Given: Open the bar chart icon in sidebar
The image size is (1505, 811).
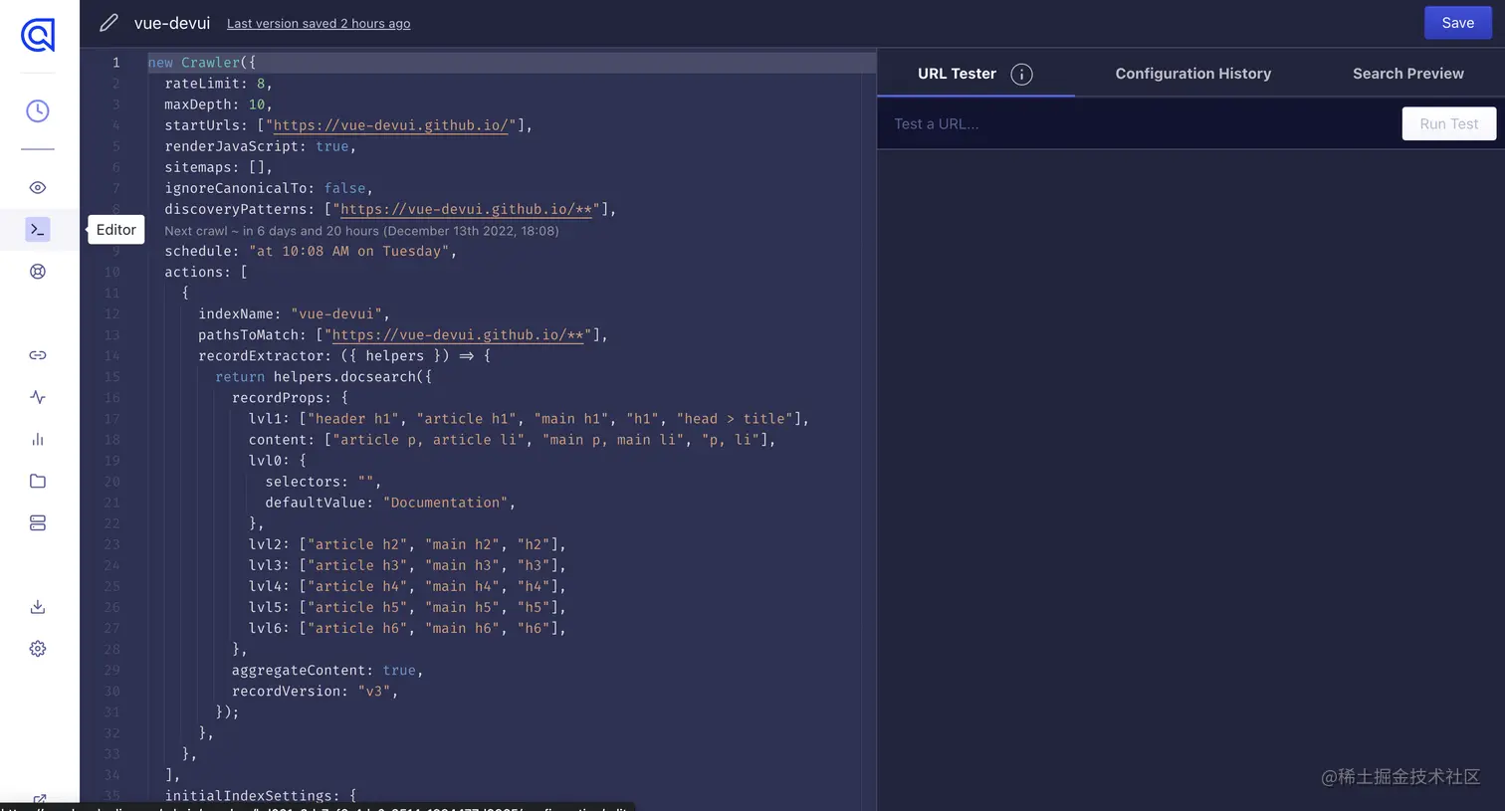Looking at the screenshot, I should [x=38, y=439].
